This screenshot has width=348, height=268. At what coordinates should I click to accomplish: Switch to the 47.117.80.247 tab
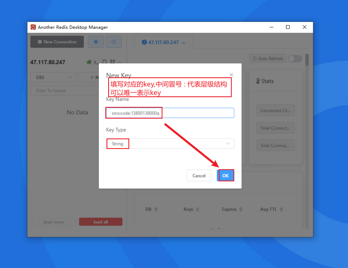pos(163,43)
